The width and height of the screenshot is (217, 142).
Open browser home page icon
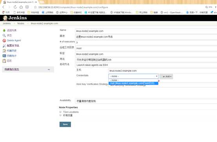pyautogui.click(x=21, y=7)
